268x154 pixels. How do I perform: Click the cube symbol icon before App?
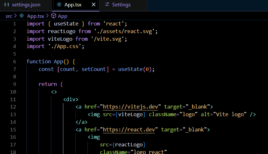(x=54, y=16)
